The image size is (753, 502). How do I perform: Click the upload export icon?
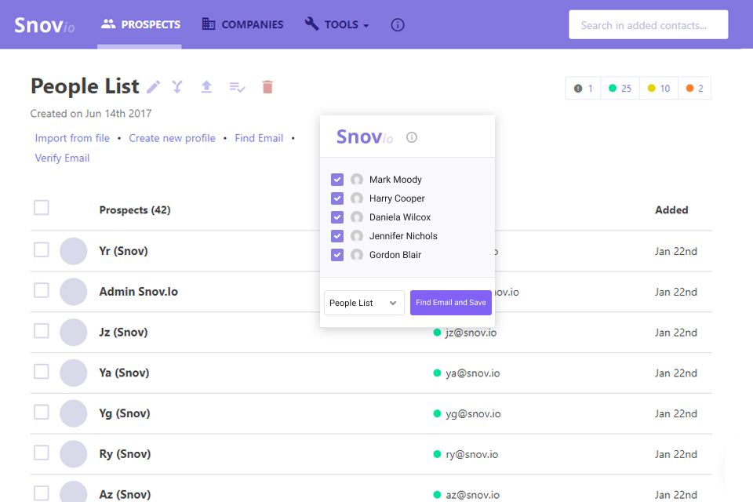[206, 87]
